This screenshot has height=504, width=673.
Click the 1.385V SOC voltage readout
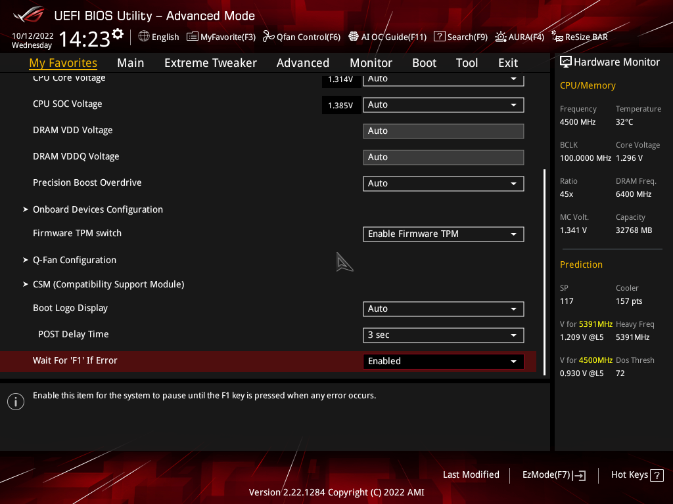[340, 106]
